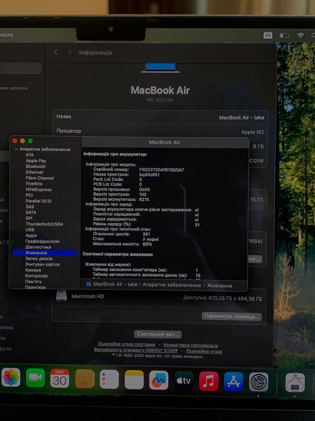Click Інформація title in Settings toolbar
This screenshot has width=315, height=421.
pos(95,53)
